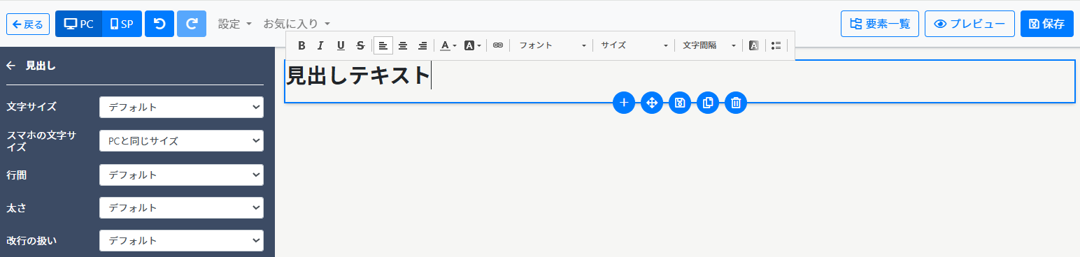Click the blue plus add-element button
Viewport: 1080px width, 257px height.
tap(624, 103)
